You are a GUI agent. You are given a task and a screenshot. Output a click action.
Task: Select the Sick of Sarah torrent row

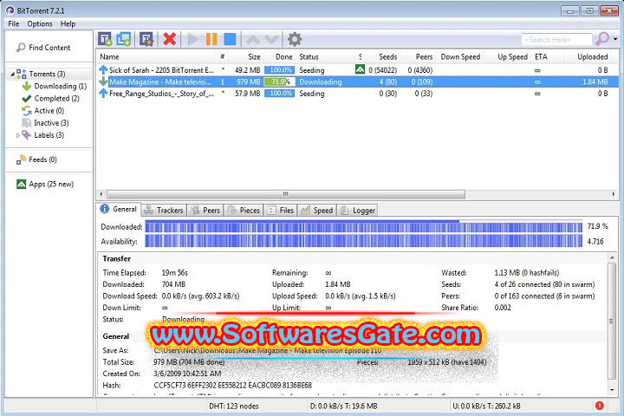[x=357, y=70]
